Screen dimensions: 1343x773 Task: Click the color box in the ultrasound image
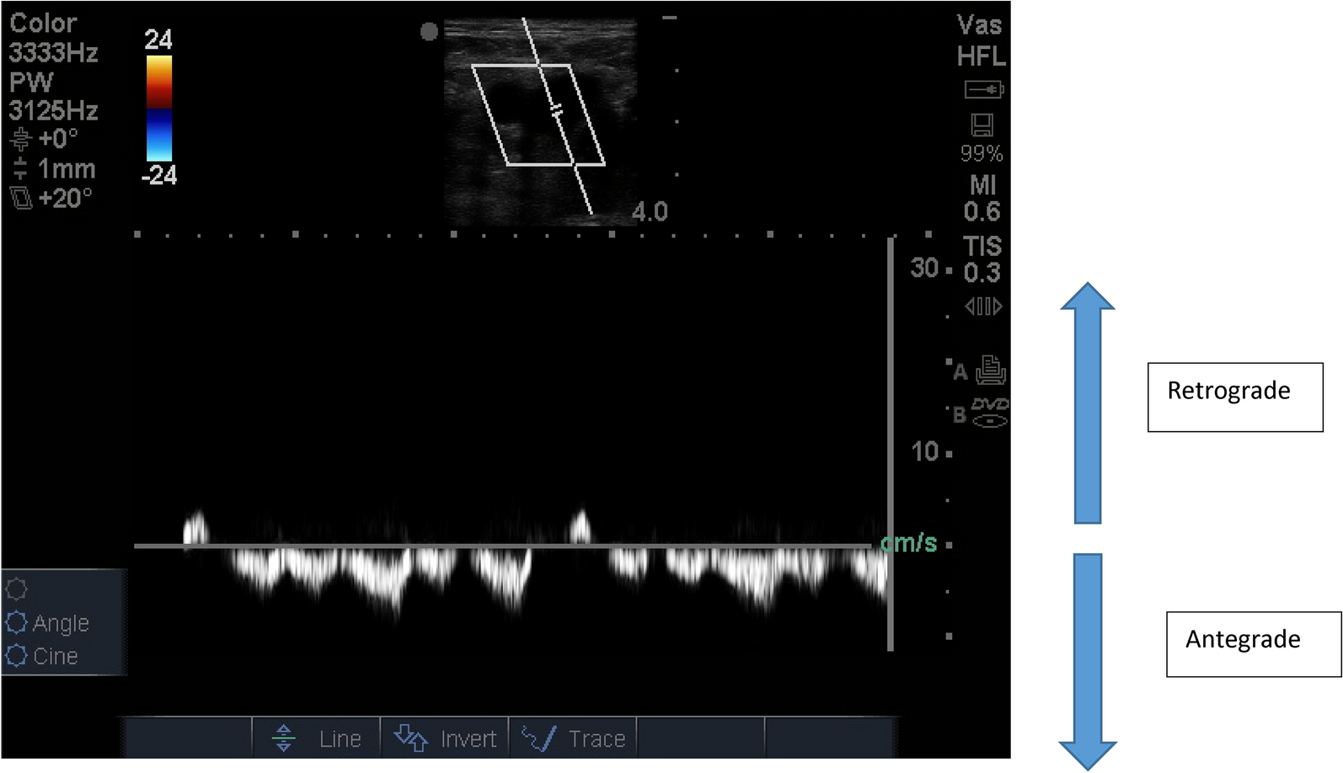click(x=538, y=115)
